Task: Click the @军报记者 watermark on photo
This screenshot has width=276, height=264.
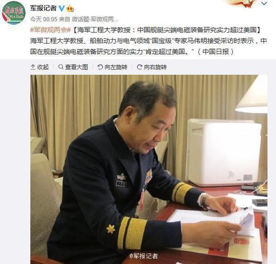Action: click(144, 256)
